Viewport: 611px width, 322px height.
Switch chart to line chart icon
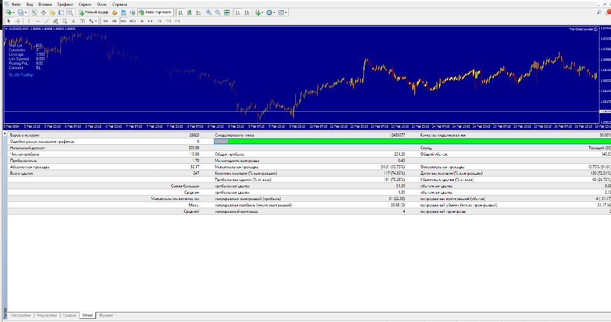tap(199, 13)
